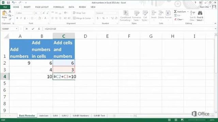Viewport: 218px width, 122px height.
Task: Open the General number format dropdown
Action: (x=116, y=13)
